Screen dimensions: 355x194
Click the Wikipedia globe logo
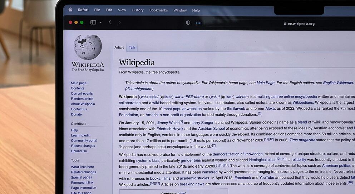point(88,47)
